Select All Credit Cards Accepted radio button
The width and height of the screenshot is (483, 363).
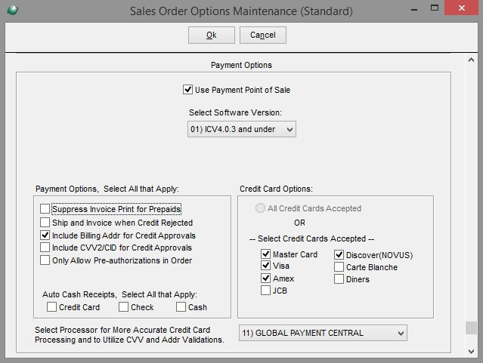coord(260,208)
